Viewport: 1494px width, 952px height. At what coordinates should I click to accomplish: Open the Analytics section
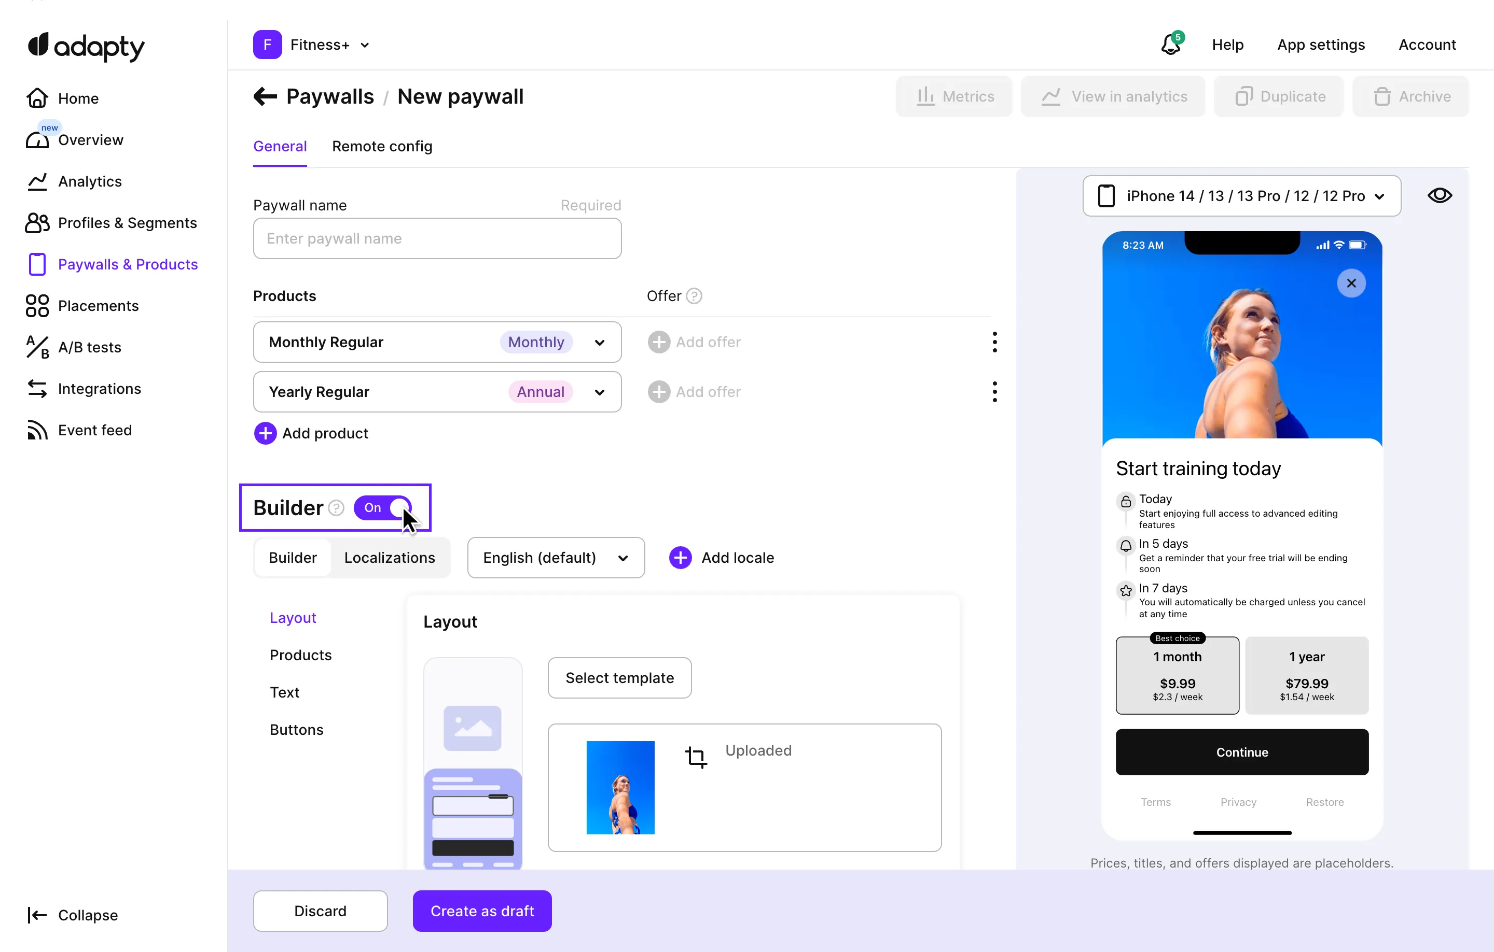click(x=90, y=181)
